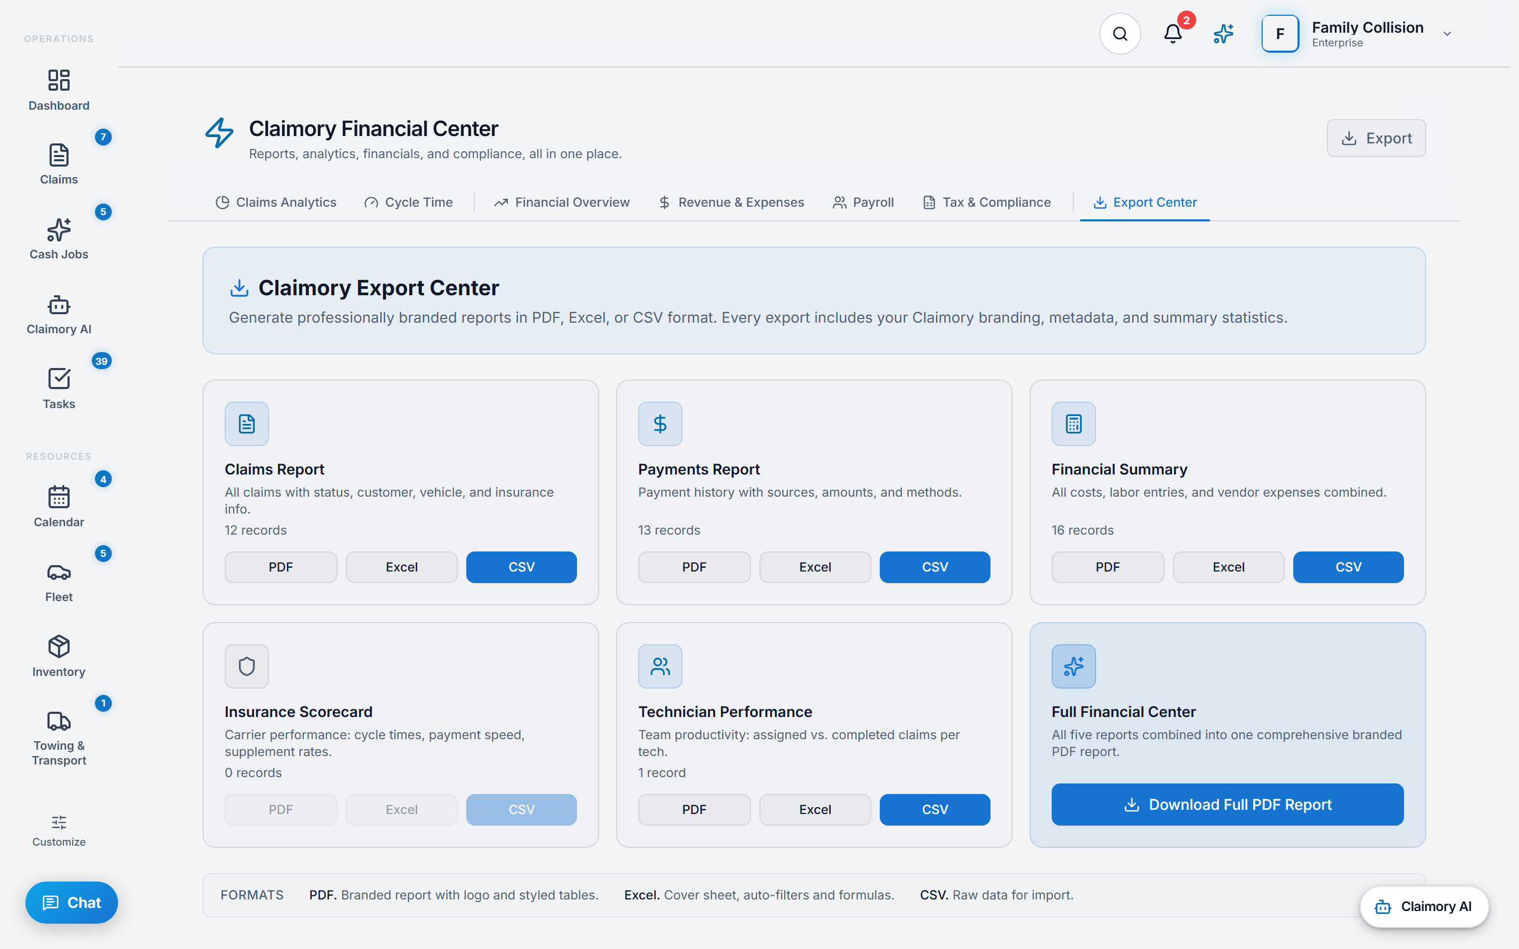This screenshot has height=949, width=1519.
Task: Export Financial Summary as PDF
Action: (1107, 567)
